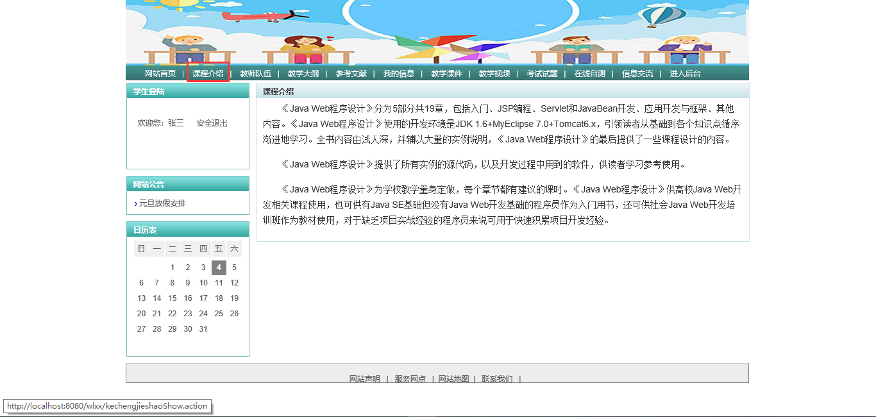Go to 教师队伍 page
The width and height of the screenshot is (876, 417).
click(x=256, y=74)
